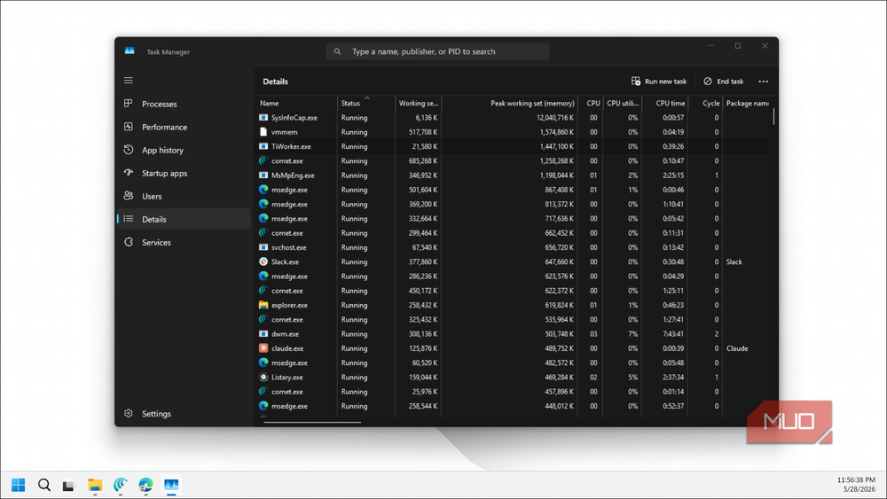Click the vertical scrollbar of the details list
The image size is (887, 499).
click(x=773, y=116)
